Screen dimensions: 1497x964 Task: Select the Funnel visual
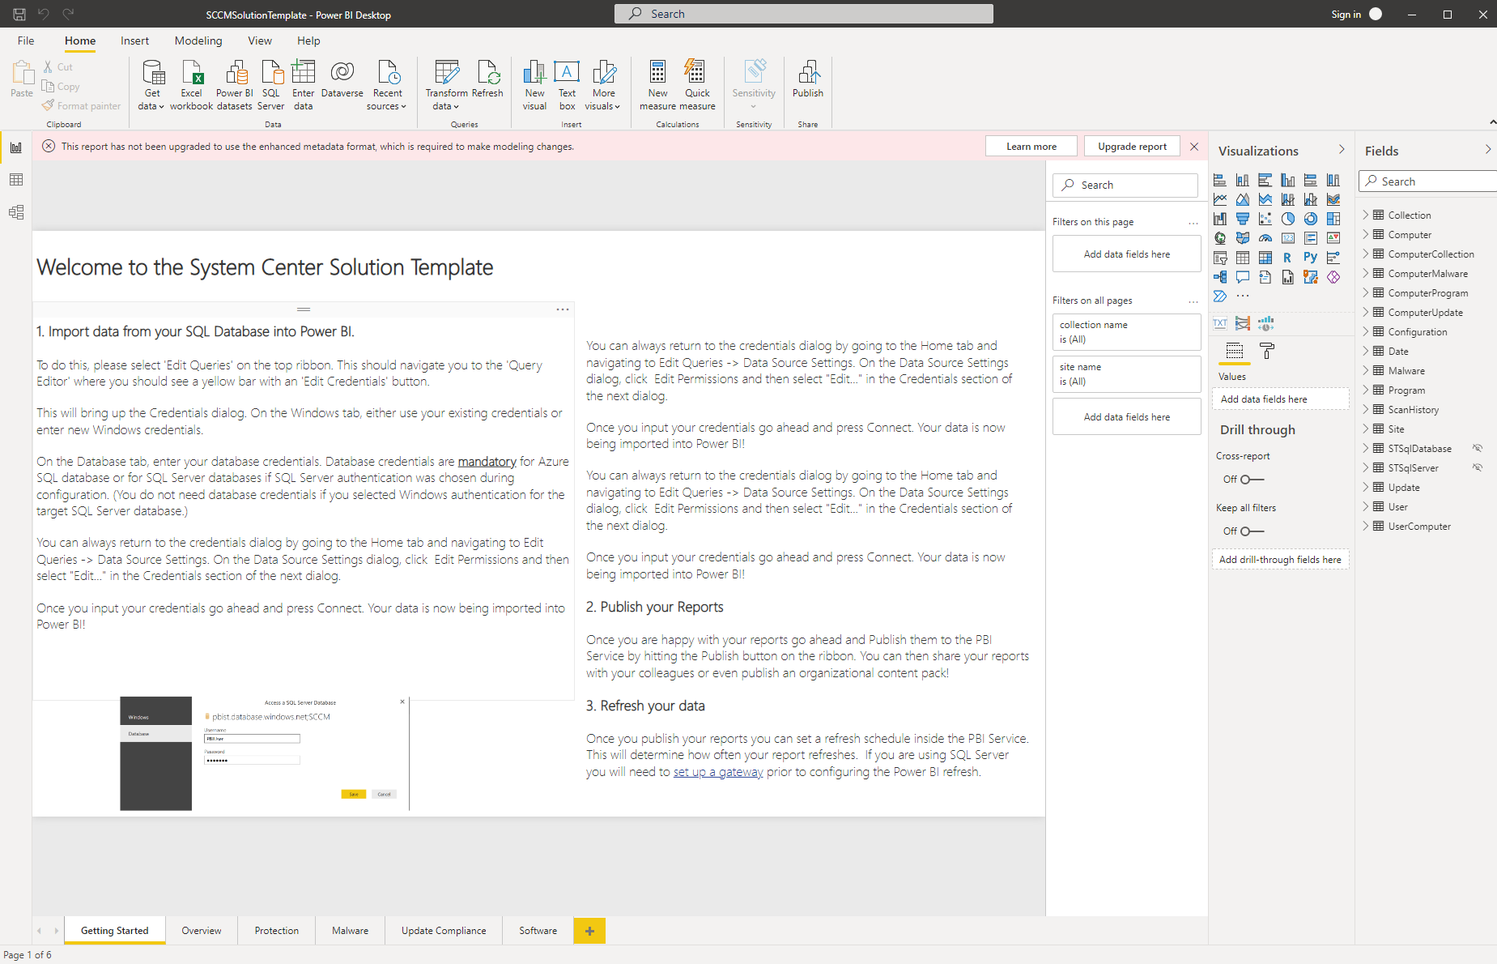point(1243,219)
